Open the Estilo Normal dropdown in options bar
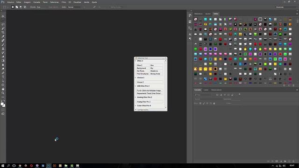This screenshot has height=168, width=299. [75, 7]
